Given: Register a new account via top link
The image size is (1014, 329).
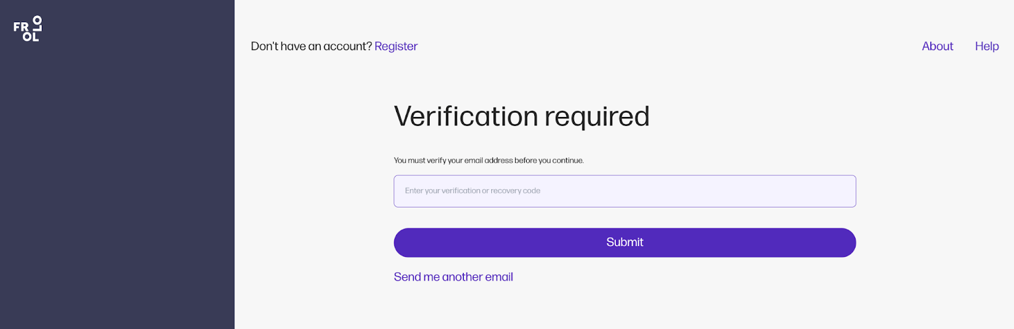Looking at the screenshot, I should [395, 46].
